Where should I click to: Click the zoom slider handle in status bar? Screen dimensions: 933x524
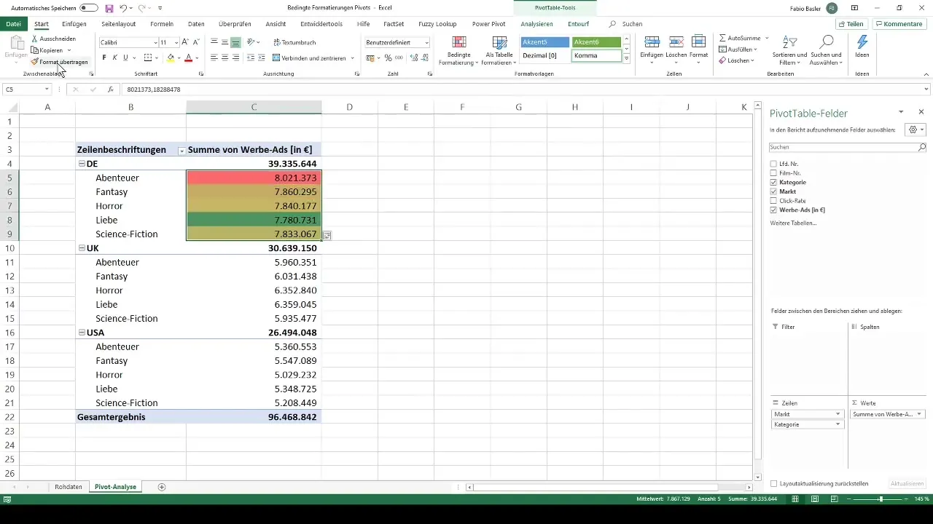[x=881, y=499]
